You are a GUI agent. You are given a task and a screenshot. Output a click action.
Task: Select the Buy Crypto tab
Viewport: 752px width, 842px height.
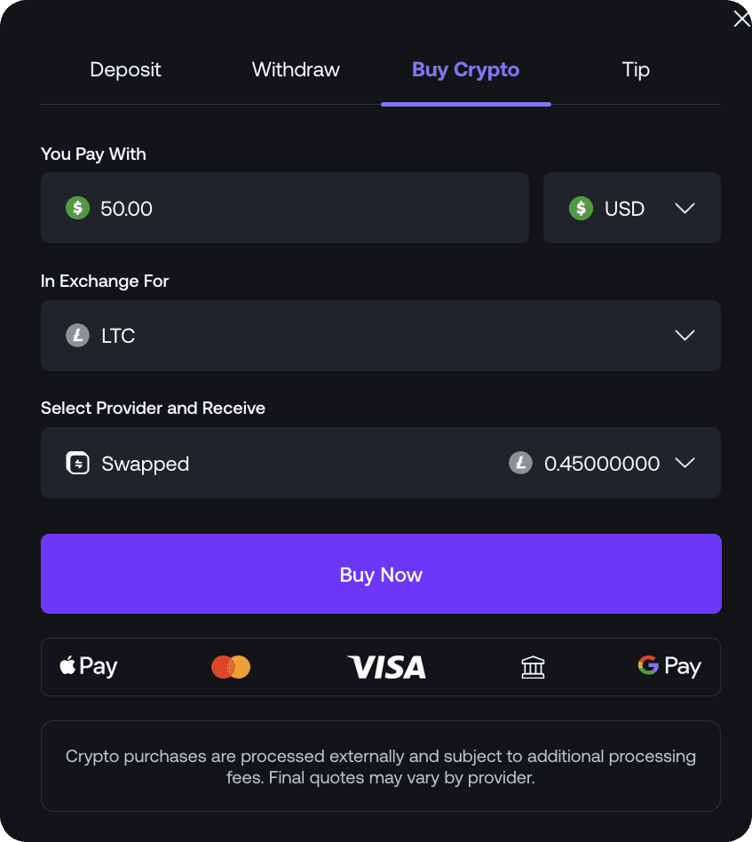[465, 70]
